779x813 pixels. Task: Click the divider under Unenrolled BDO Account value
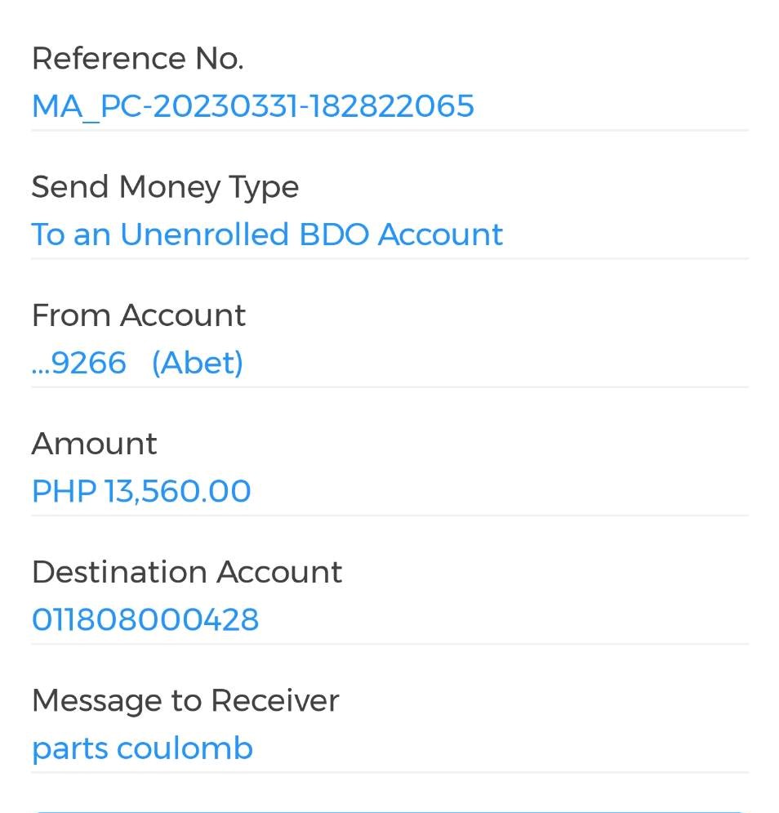point(389,258)
